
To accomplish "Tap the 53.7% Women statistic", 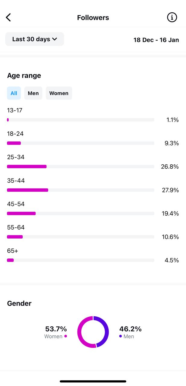I will click(x=56, y=329).
